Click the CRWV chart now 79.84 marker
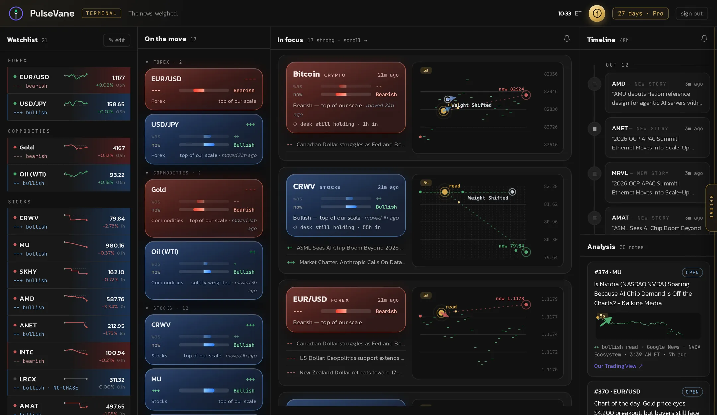Screen dimensions: 717x415 (x=526, y=252)
